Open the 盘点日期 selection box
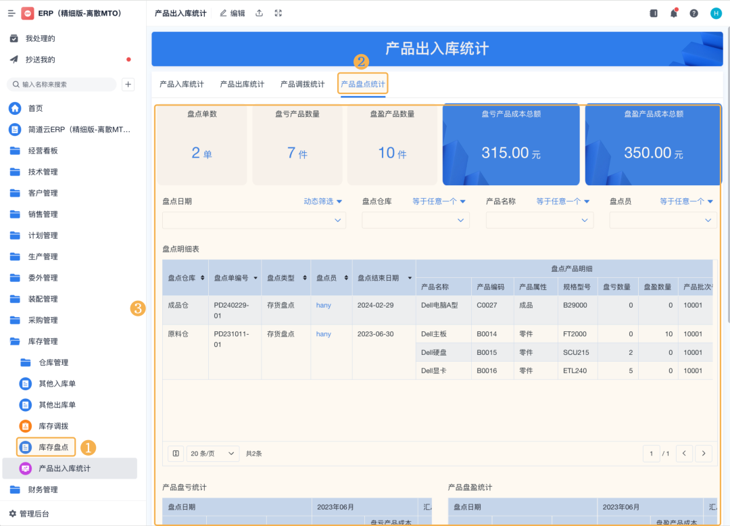 (254, 220)
